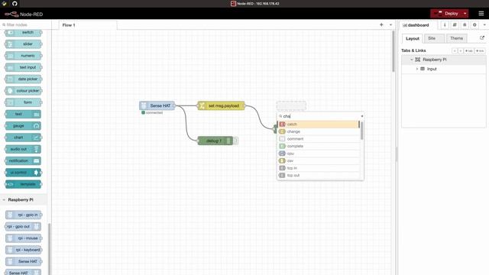Click the +link button
The image size is (489, 275).
coord(480,50)
